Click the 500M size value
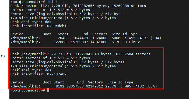 [116, 38]
